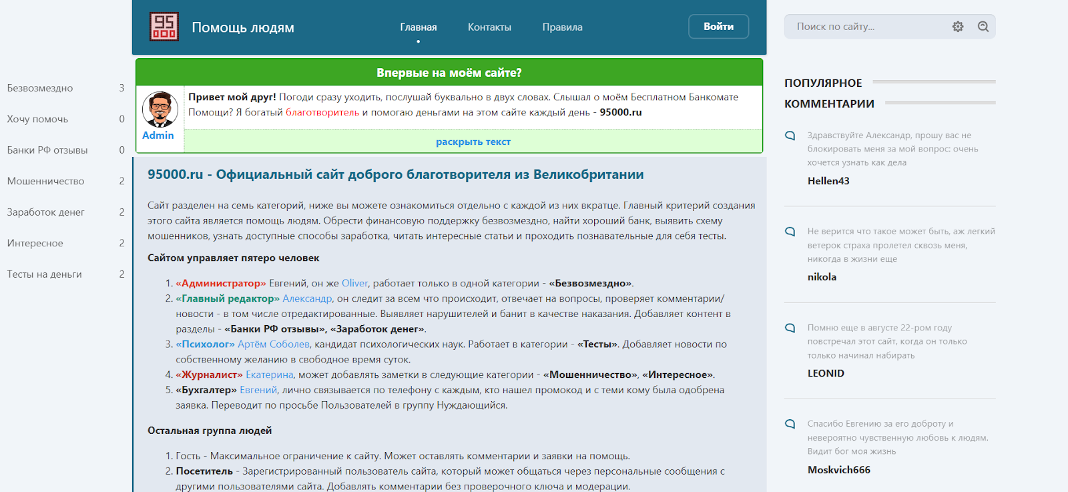Click the Admin name link
This screenshot has height=492, width=1068.
(x=158, y=135)
